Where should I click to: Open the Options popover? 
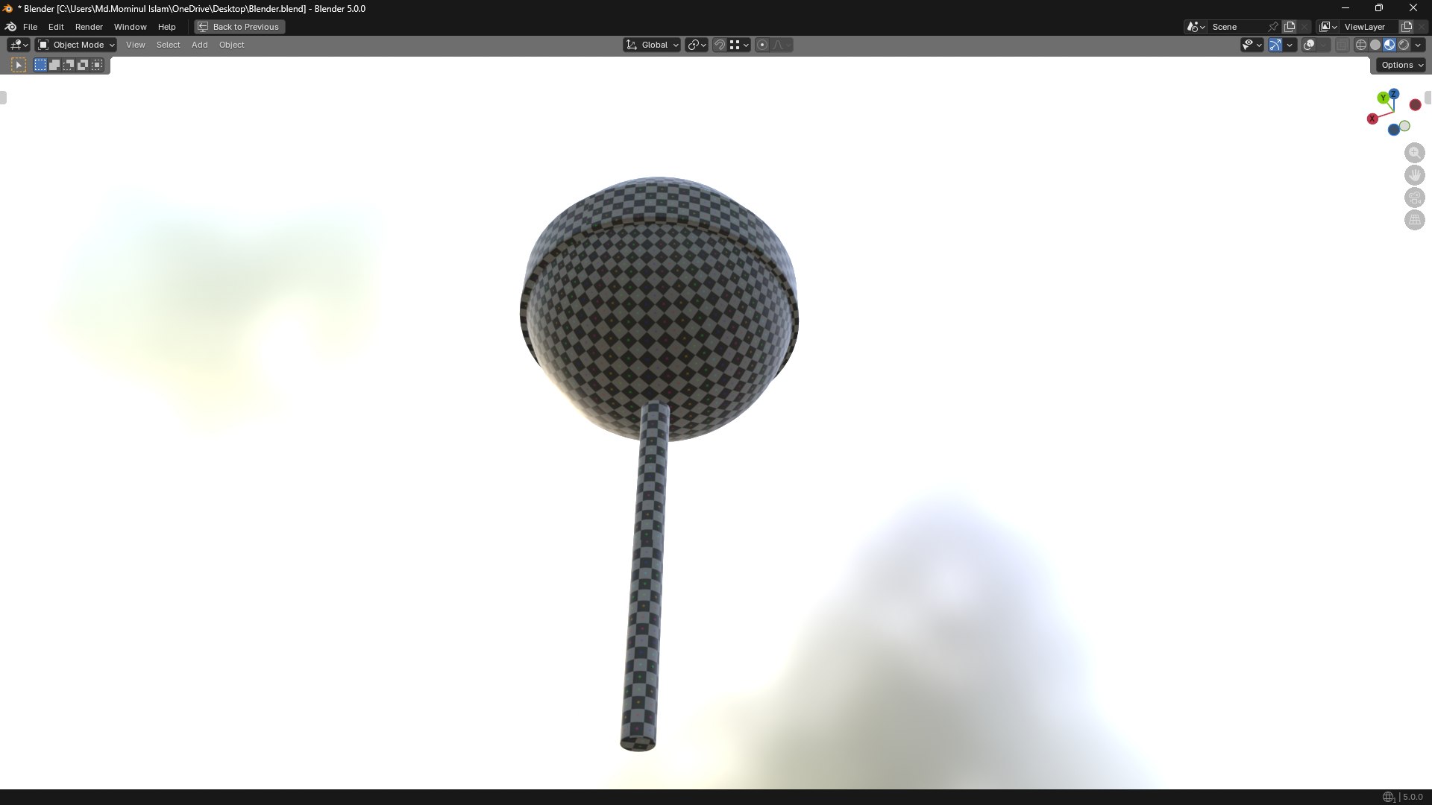point(1401,65)
